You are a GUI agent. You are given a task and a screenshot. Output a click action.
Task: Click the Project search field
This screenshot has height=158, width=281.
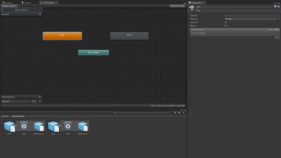click(142, 113)
